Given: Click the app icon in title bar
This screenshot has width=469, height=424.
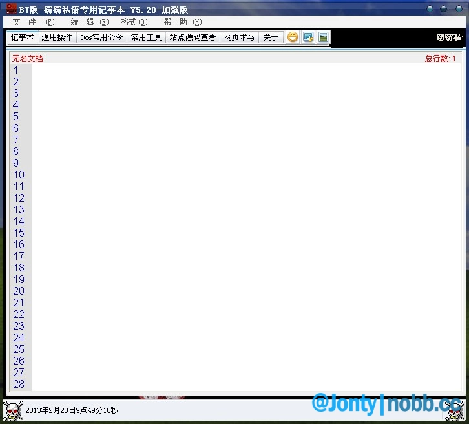Looking at the screenshot, I should 11,9.
